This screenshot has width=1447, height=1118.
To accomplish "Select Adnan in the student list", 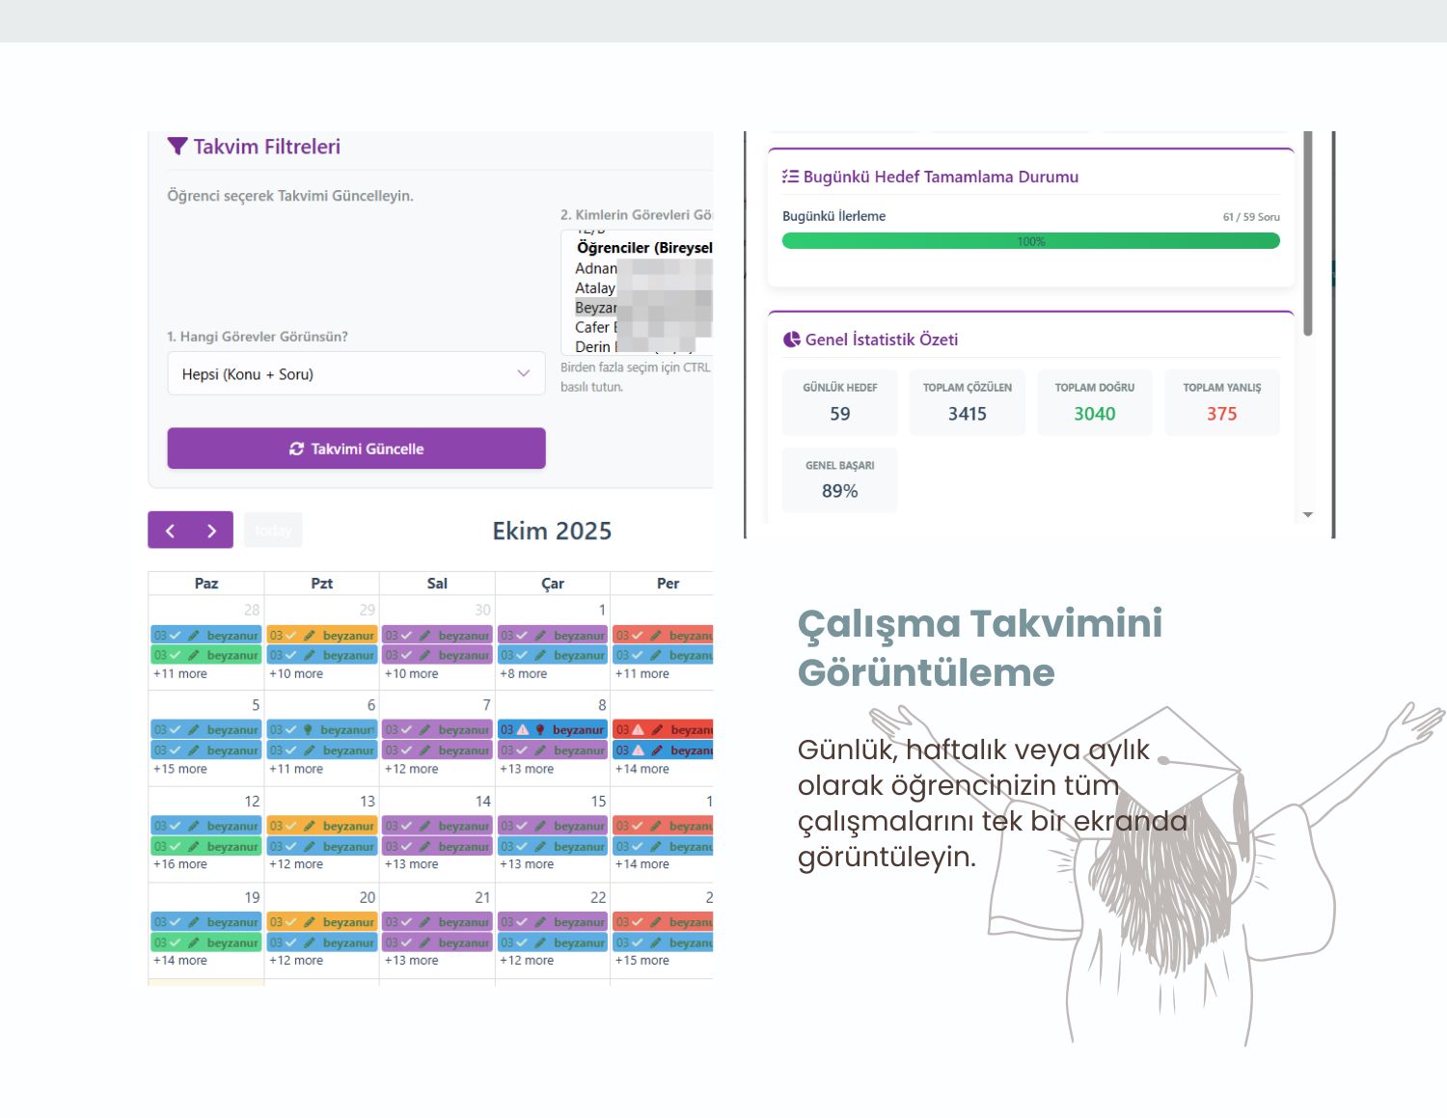I will point(595,268).
